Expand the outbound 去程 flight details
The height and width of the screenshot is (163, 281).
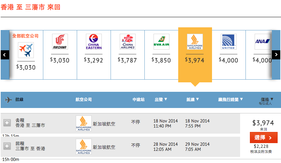coord(7,123)
